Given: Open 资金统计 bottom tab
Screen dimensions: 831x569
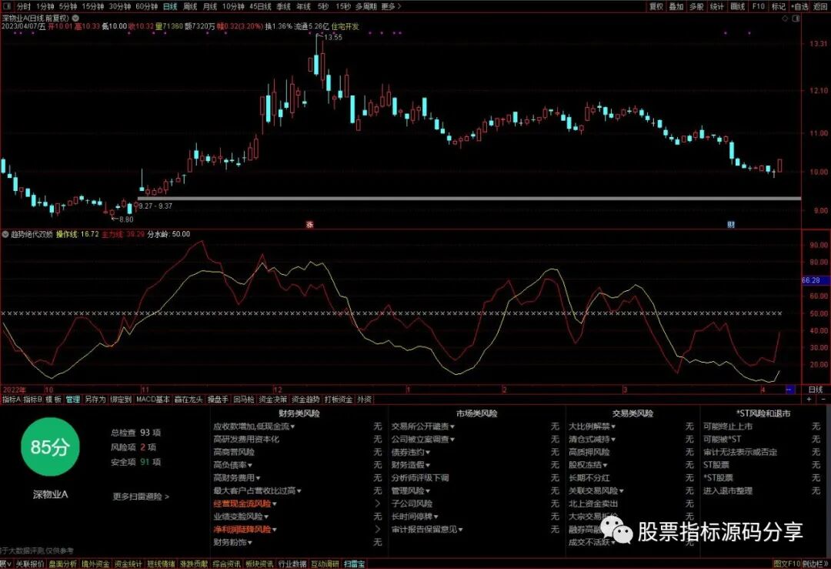Looking at the screenshot, I should coord(128,564).
